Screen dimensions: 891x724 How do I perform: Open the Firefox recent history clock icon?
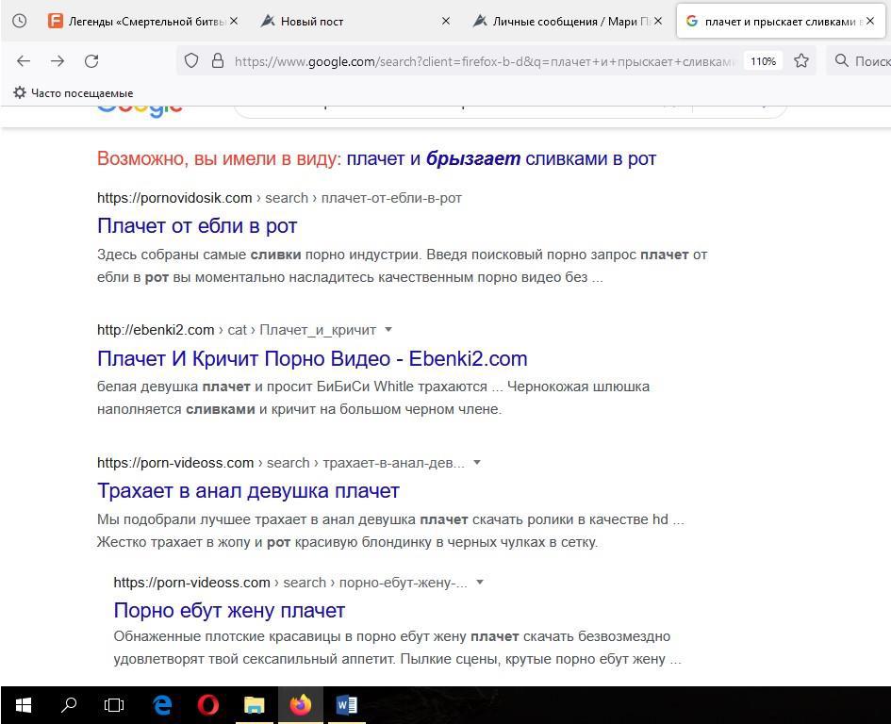[19, 21]
